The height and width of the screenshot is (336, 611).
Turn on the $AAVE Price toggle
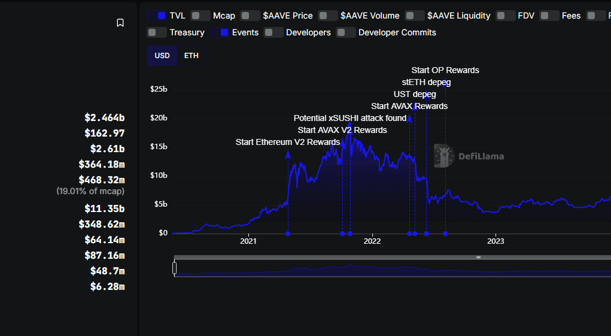(x=250, y=16)
